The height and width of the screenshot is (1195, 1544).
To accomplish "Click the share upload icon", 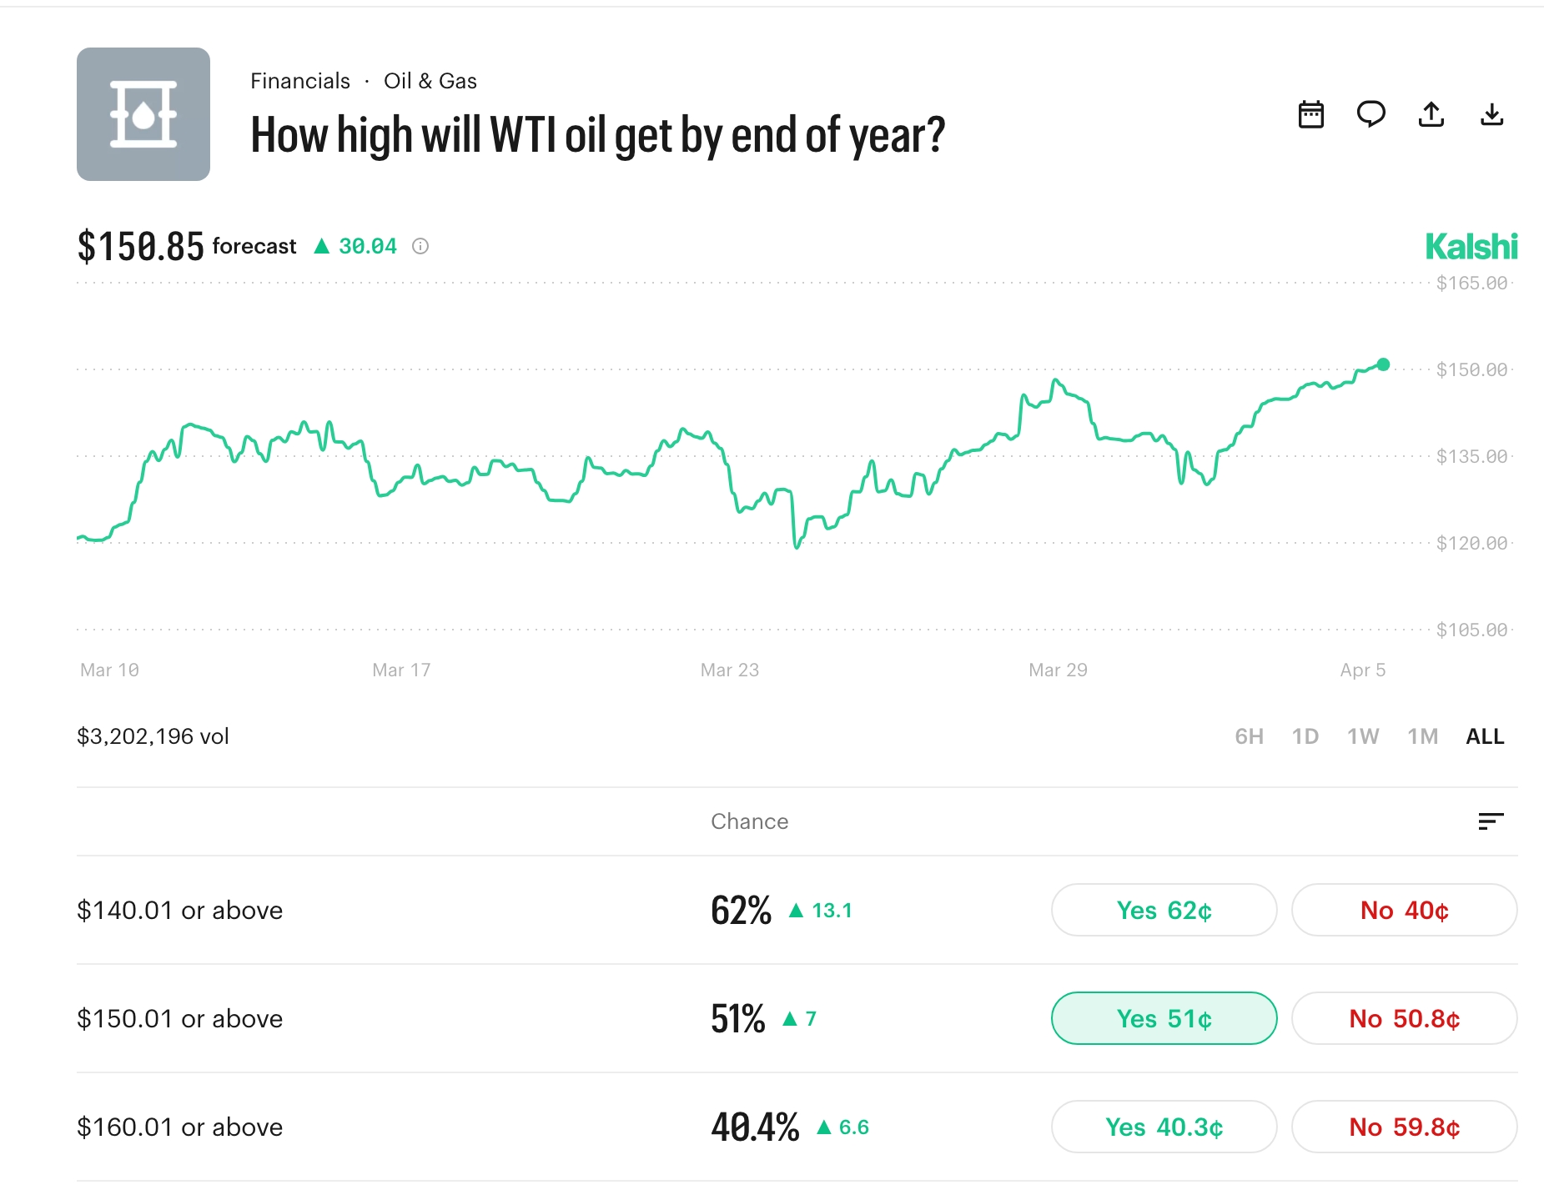I will point(1432,115).
